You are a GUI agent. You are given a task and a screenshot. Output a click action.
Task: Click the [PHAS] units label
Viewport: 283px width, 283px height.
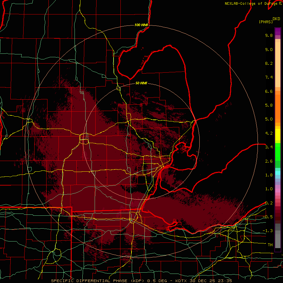[266, 22]
